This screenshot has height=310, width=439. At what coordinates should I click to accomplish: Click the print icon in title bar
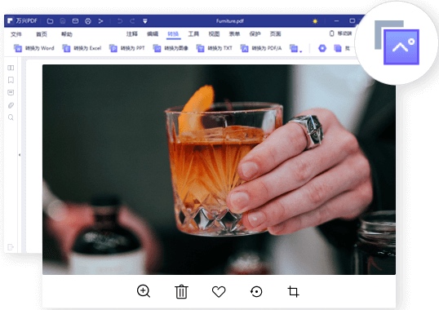click(x=88, y=21)
